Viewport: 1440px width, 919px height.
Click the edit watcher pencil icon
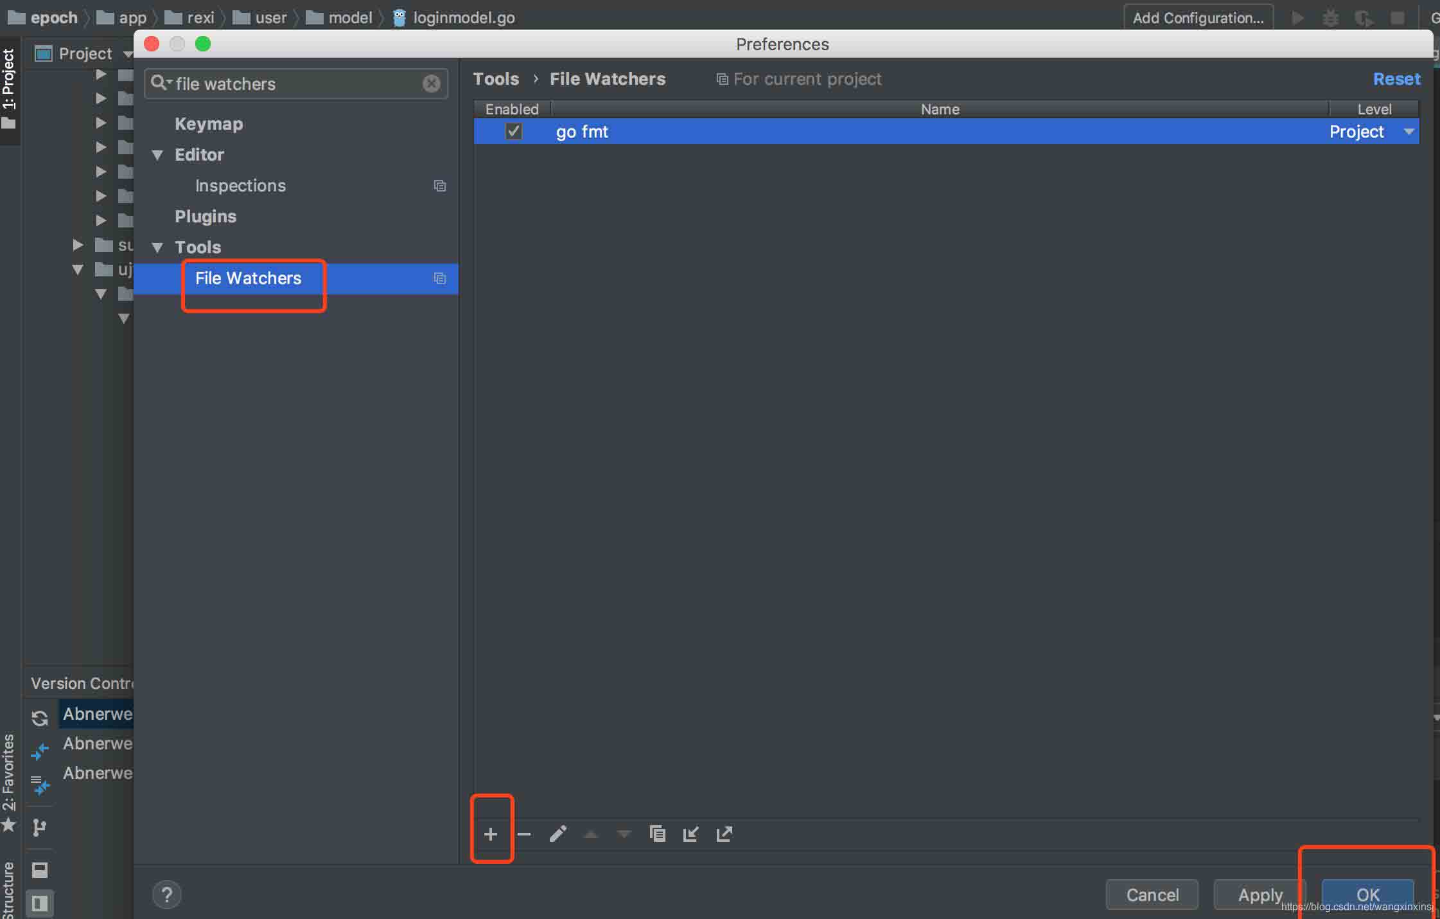[x=558, y=834]
